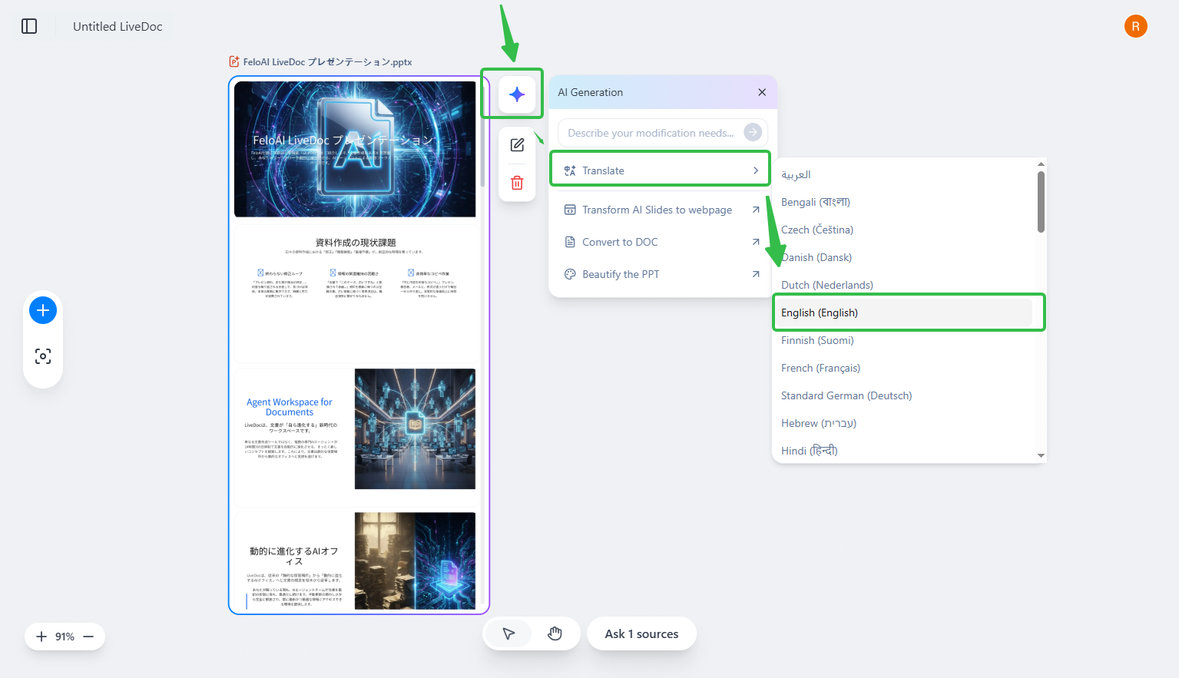Open the orange user avatar menu

(1135, 26)
